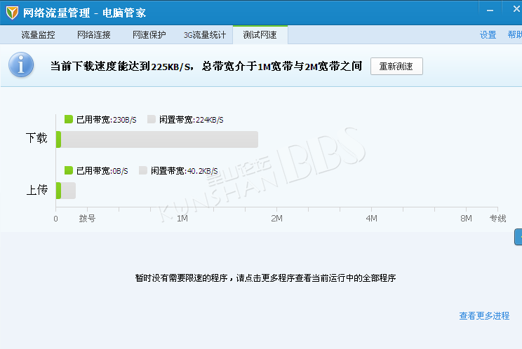The height and width of the screenshot is (349, 522).
Task: Click the 闲置带宽:224KB/S text
Action: click(x=192, y=120)
